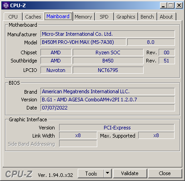
Task: Expand the Tools dropdown arrow
Action: click(x=108, y=173)
